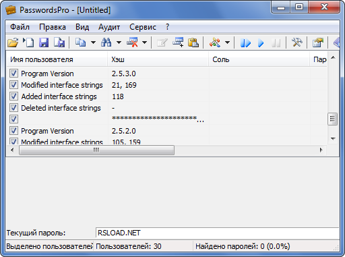
Task: Open the Аудит menu
Action: [109, 27]
